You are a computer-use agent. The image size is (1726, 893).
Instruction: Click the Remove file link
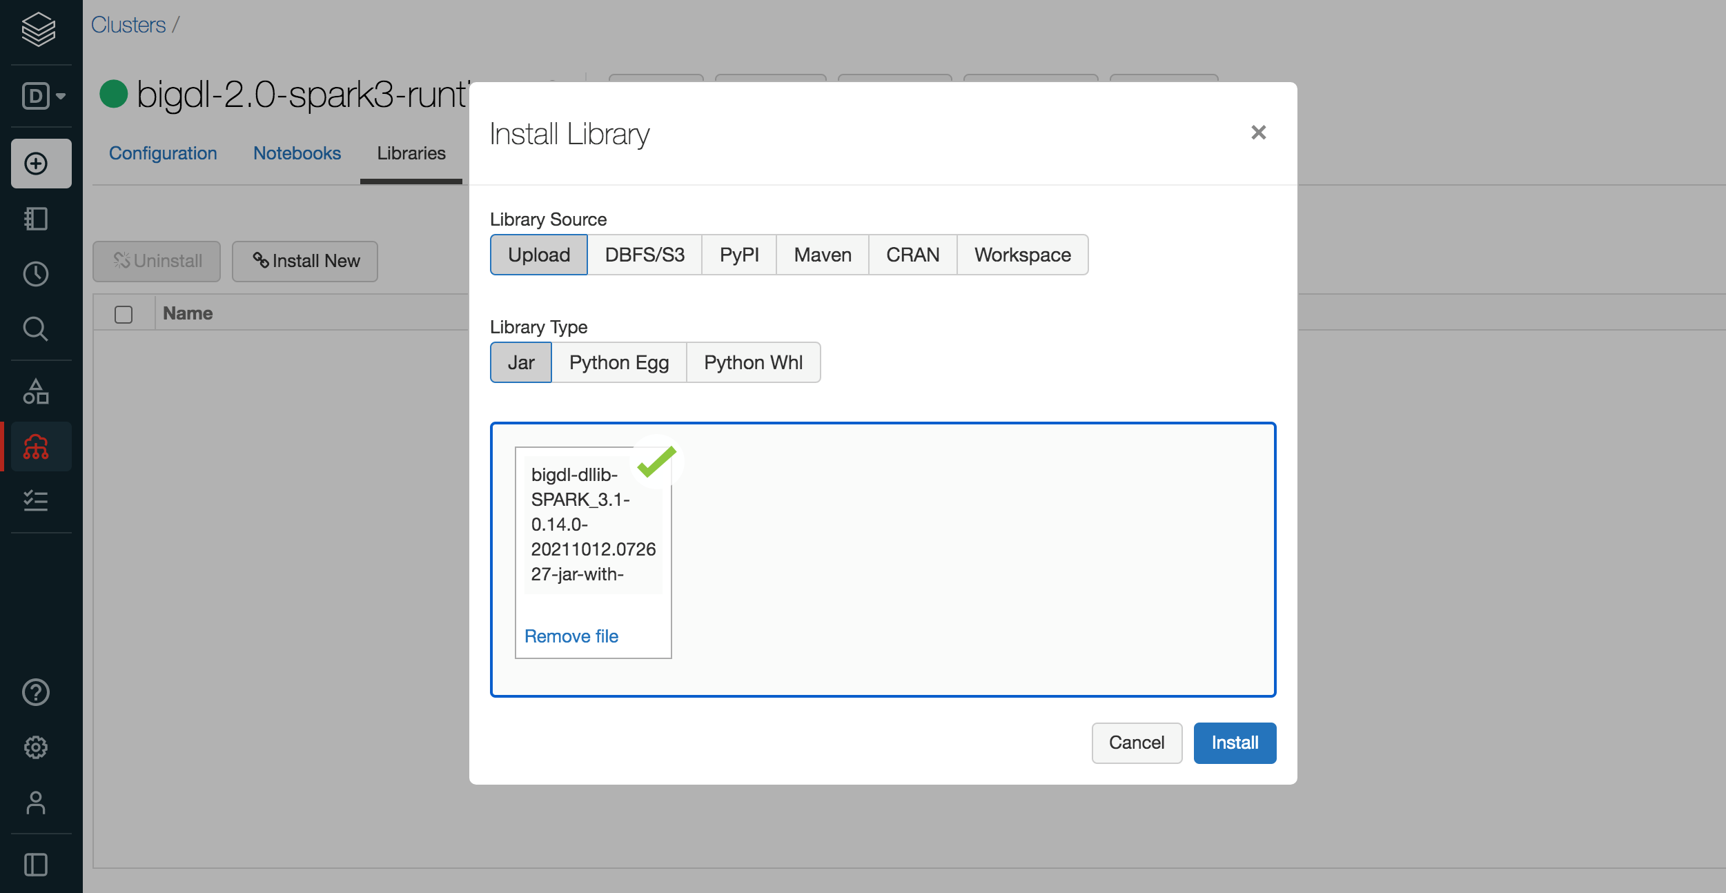click(x=571, y=636)
